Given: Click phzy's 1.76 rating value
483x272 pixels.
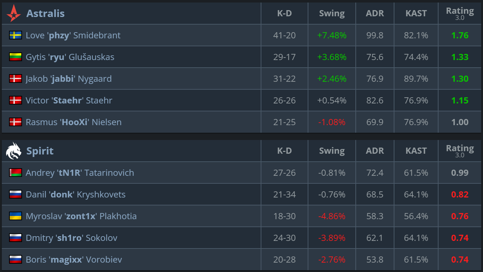Looking at the screenshot, I should pos(460,35).
